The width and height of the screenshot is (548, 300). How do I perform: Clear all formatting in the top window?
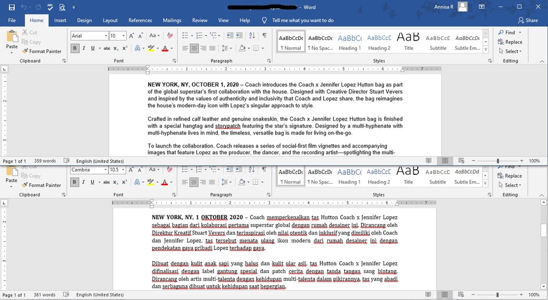[x=170, y=35]
